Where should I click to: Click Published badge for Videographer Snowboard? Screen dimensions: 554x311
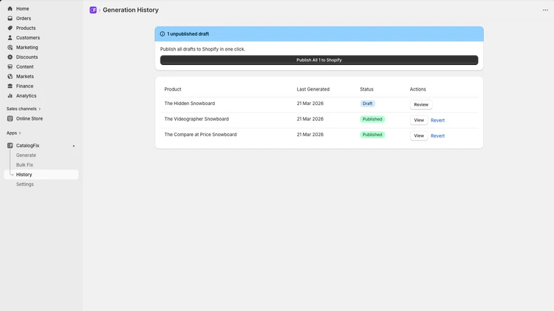373,119
